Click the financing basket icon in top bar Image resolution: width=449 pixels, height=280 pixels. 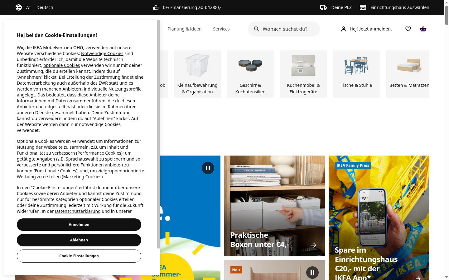(156, 7)
